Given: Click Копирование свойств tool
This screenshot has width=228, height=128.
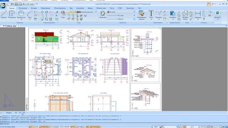Looking at the screenshot, I should point(141,15).
